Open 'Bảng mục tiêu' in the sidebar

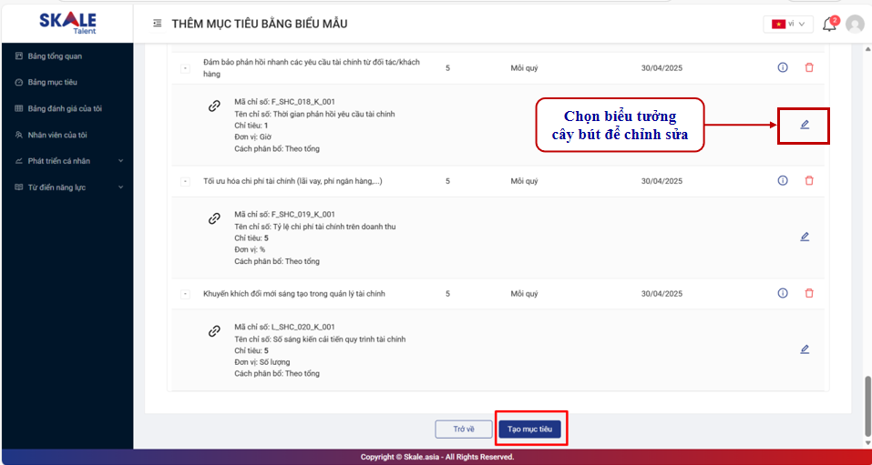tap(52, 82)
